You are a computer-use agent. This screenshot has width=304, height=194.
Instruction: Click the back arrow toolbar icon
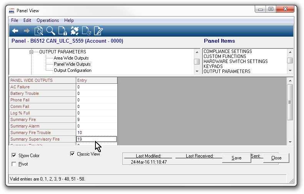tap(15, 31)
